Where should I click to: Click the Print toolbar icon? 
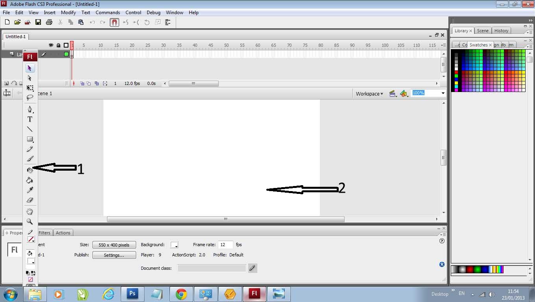pos(49,22)
